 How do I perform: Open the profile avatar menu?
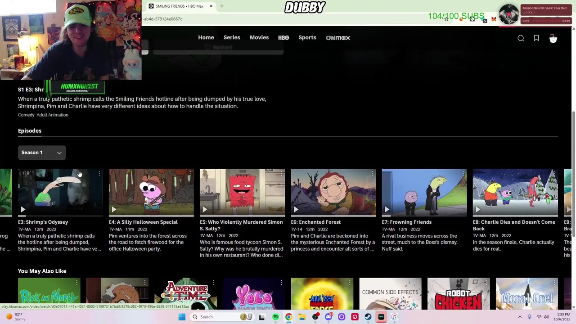(x=553, y=38)
